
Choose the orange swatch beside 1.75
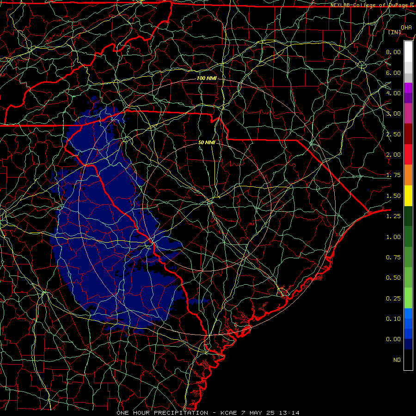[x=408, y=175]
